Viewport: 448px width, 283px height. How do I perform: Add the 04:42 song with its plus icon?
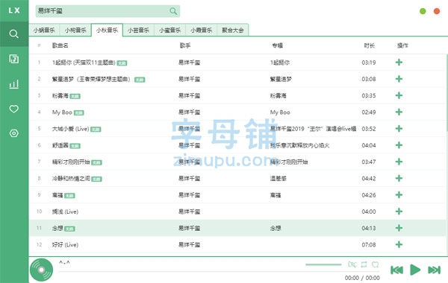click(x=399, y=178)
